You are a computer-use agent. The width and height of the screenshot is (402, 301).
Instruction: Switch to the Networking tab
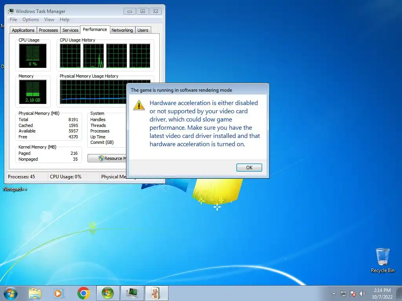[122, 30]
